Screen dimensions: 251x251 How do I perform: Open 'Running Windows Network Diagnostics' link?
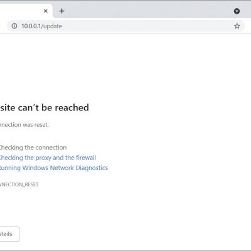53,168
